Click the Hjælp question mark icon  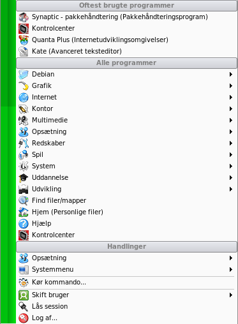(24, 224)
